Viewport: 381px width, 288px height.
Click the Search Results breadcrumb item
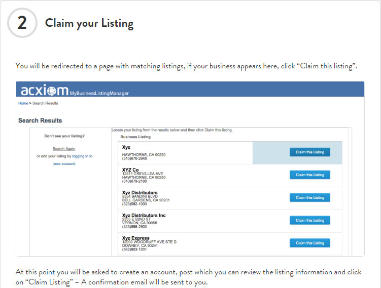[x=46, y=103]
